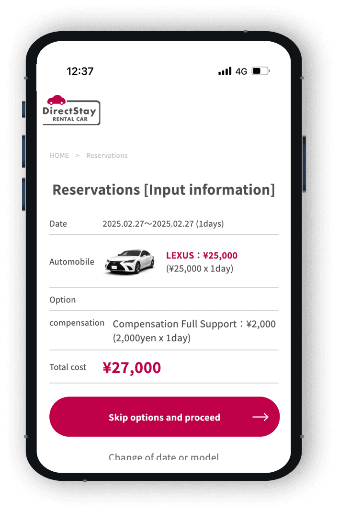339x512 pixels.
Task: Click the ¥25,000 x 1day breakdown text
Action: pyautogui.click(x=200, y=269)
